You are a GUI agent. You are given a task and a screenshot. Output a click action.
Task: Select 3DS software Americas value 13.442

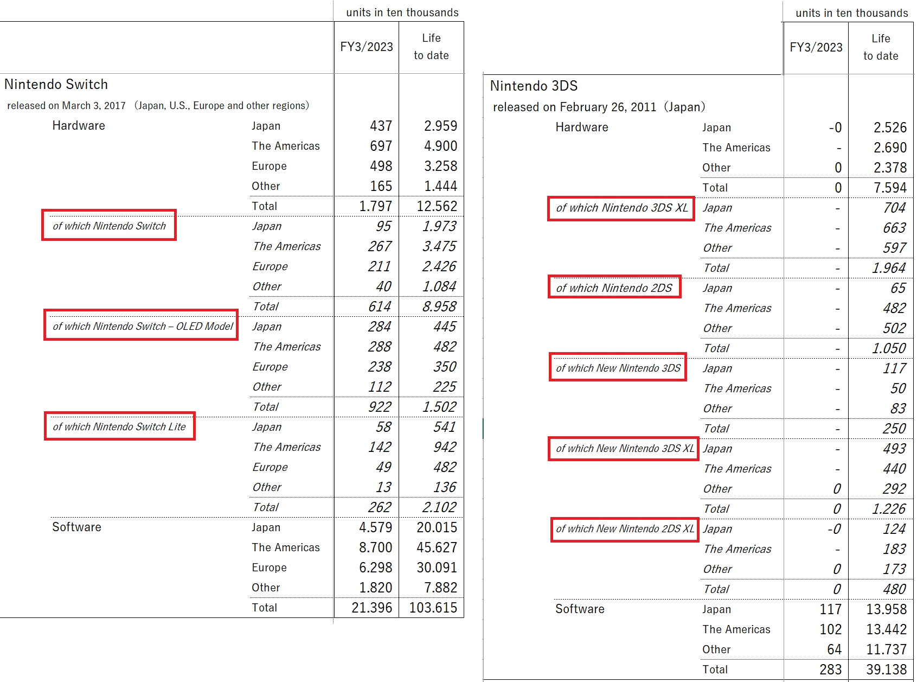pyautogui.click(x=887, y=629)
